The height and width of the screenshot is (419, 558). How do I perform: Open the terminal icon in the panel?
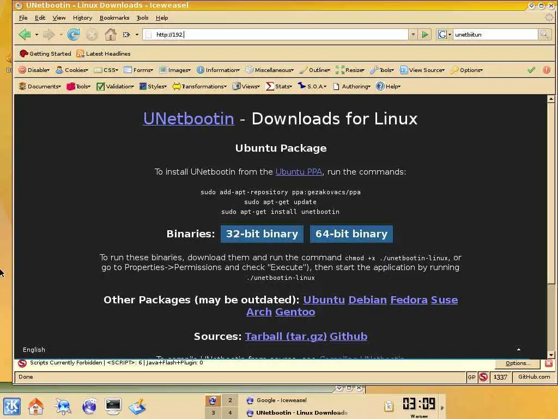[x=113, y=406]
